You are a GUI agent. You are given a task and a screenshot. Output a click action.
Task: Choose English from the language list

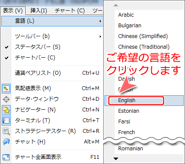click(x=144, y=100)
